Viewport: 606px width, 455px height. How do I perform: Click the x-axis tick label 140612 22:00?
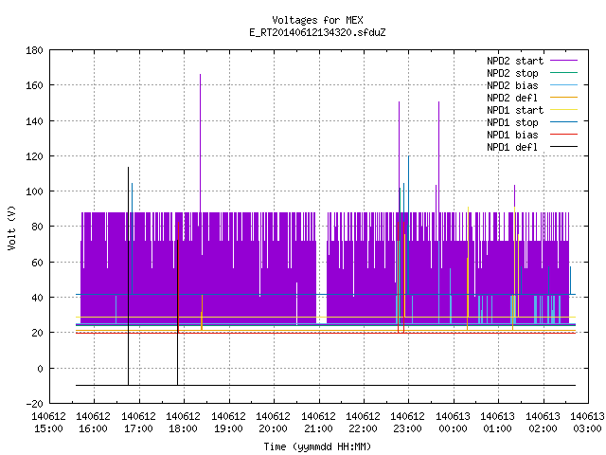[363, 423]
